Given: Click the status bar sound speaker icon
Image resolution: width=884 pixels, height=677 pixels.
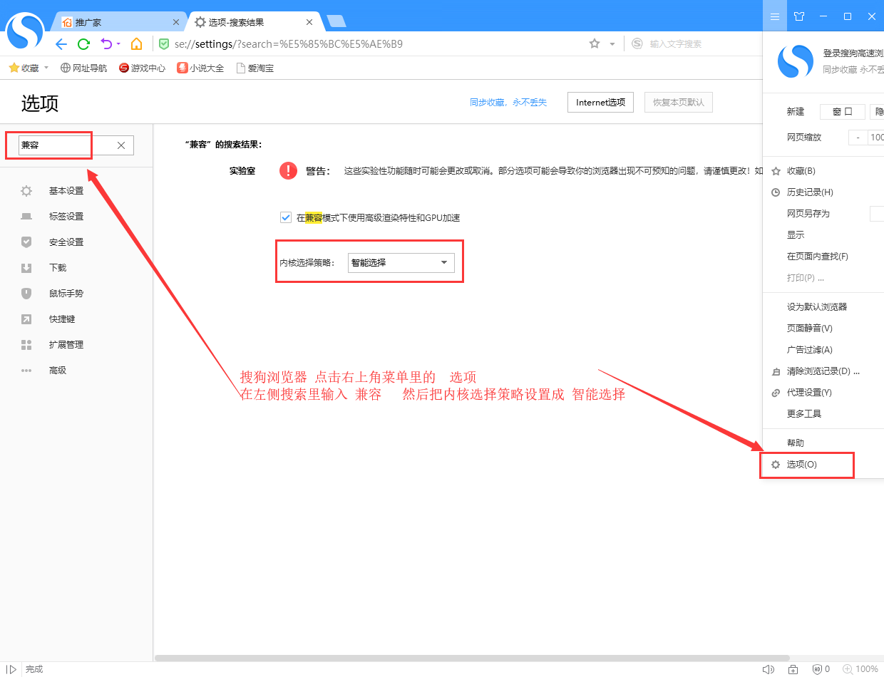Looking at the screenshot, I should (768, 669).
